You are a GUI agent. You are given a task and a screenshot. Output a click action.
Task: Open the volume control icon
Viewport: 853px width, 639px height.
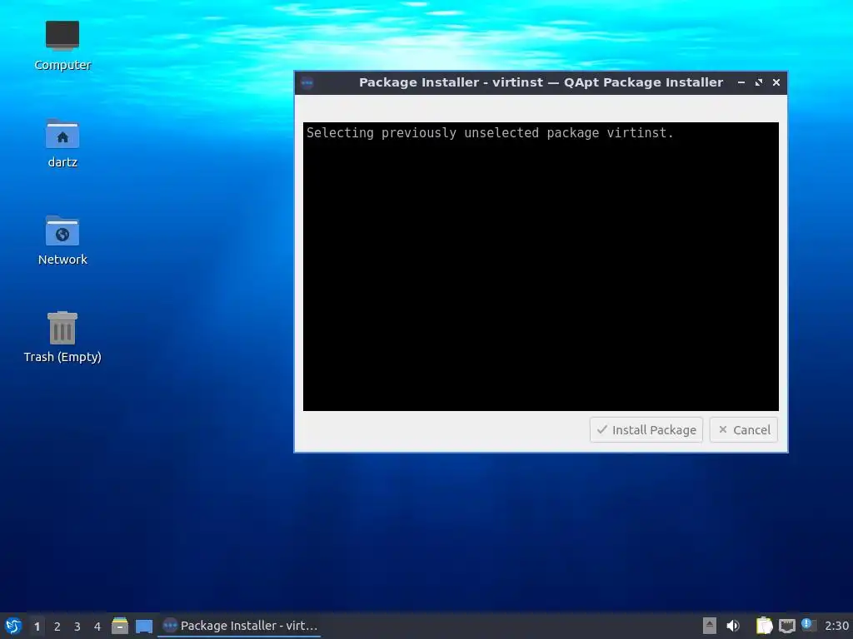[733, 626]
